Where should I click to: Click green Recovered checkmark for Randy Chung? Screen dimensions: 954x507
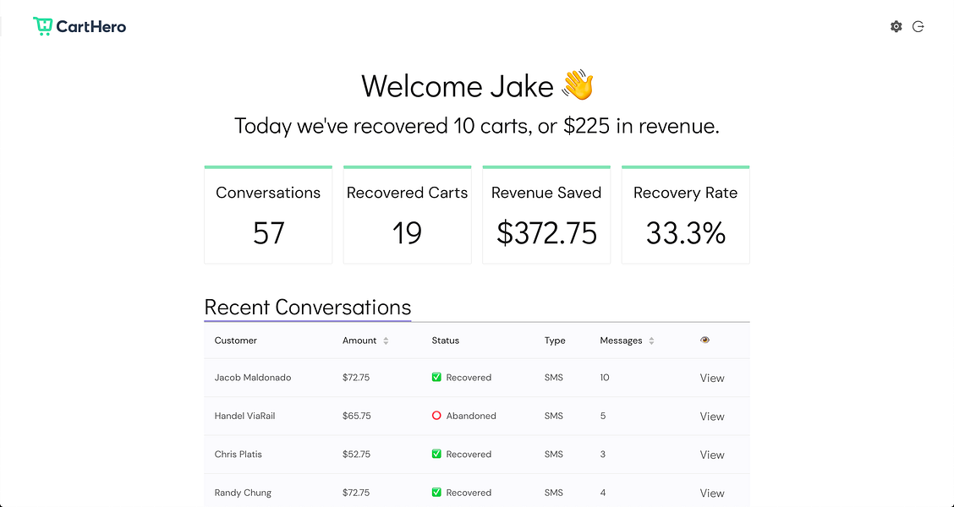[x=436, y=493]
